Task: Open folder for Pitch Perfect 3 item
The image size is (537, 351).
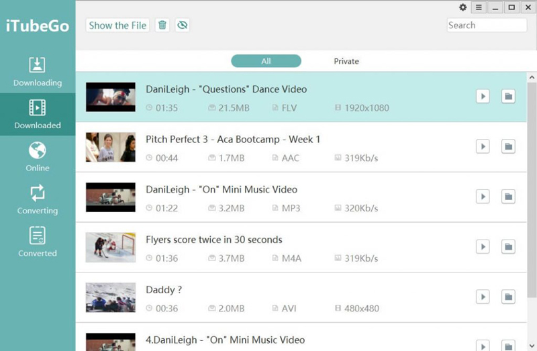Action: pos(508,146)
